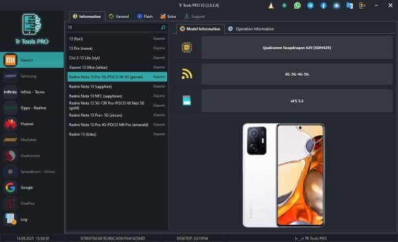Open Qualcomm section in sidebar

32,156
